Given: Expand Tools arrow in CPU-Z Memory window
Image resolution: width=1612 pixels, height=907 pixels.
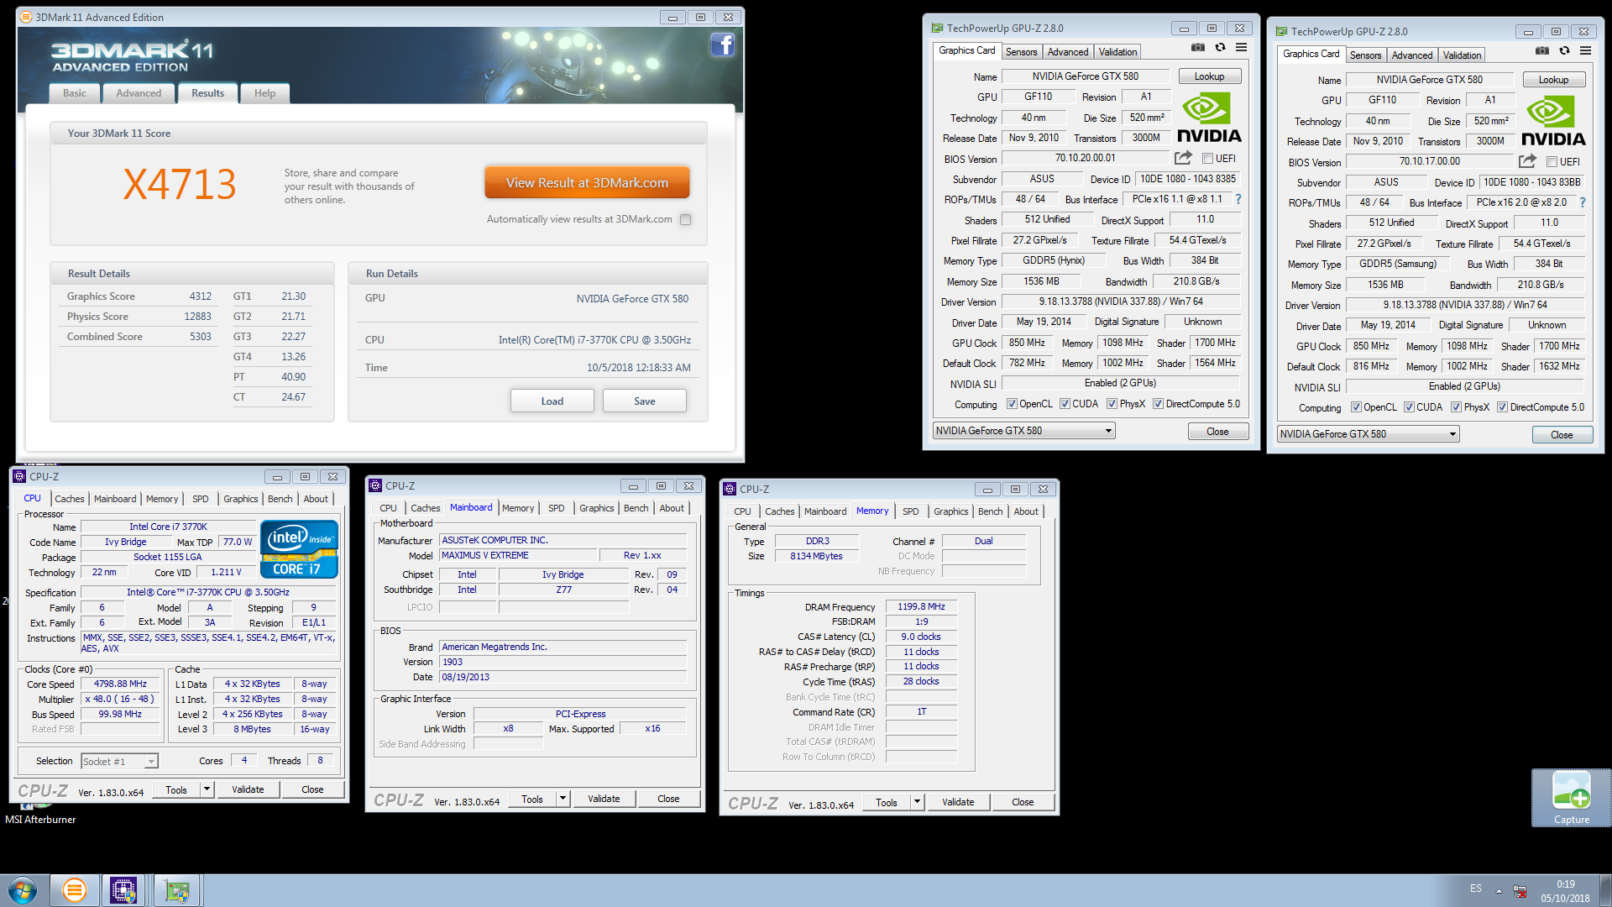Looking at the screenshot, I should (917, 802).
